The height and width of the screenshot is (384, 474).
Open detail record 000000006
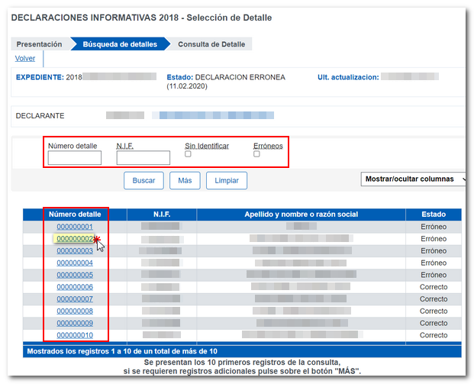click(x=75, y=287)
